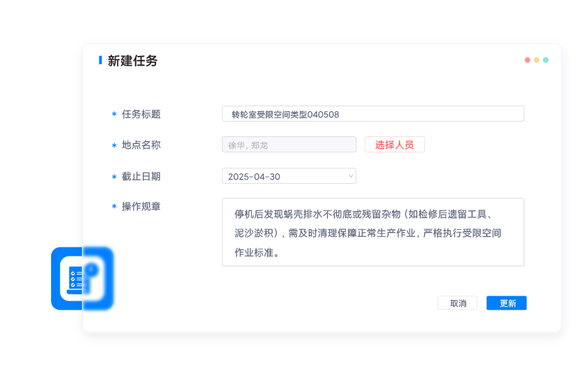
Task: Click the required asterisk next to 截止日期
Action: (x=114, y=178)
